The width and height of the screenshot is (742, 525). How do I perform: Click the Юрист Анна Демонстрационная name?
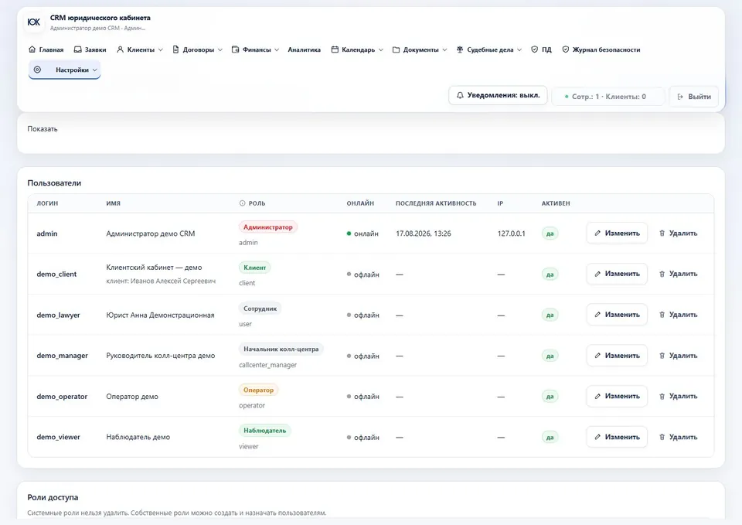[x=160, y=315]
